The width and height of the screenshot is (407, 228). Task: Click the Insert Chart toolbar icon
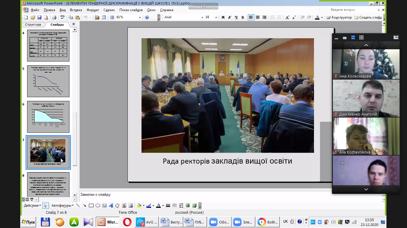point(97,18)
